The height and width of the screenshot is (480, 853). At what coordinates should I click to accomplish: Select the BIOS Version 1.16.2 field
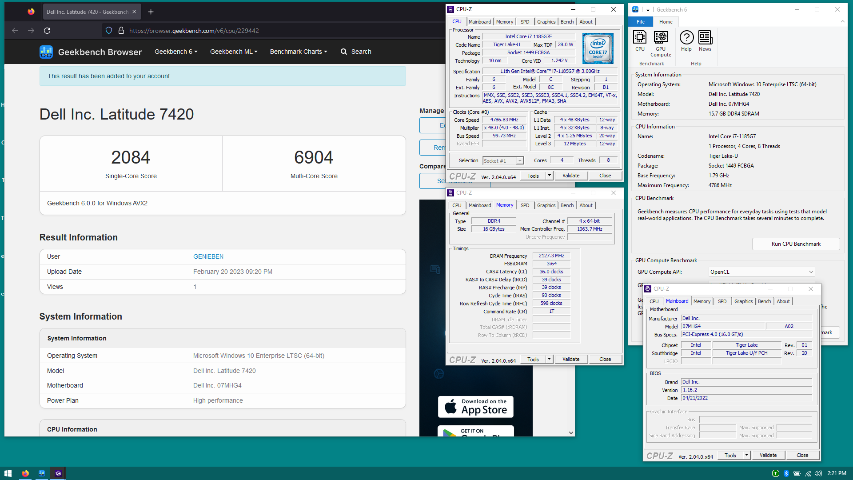point(746,390)
